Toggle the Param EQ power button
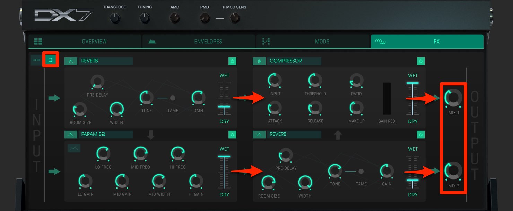Screen dimensions: 513x211 (x=232, y=135)
